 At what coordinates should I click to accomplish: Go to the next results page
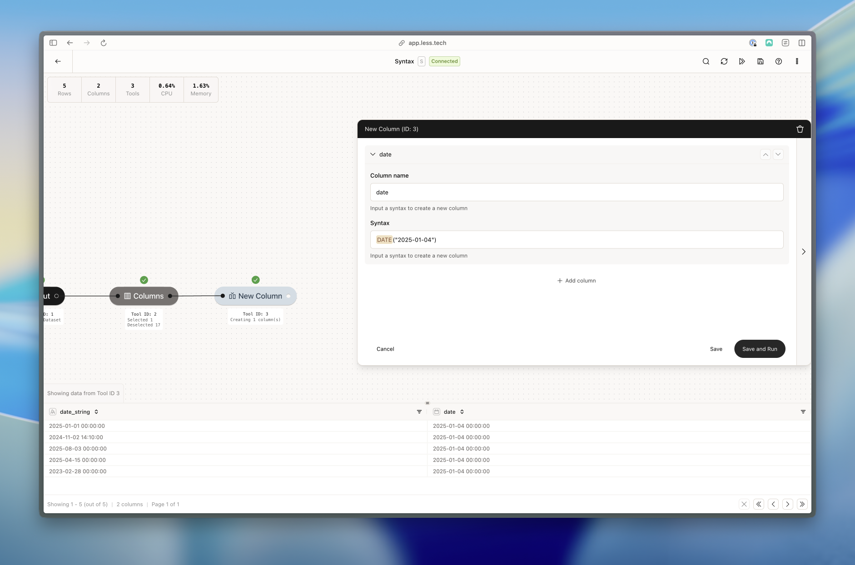tap(788, 504)
